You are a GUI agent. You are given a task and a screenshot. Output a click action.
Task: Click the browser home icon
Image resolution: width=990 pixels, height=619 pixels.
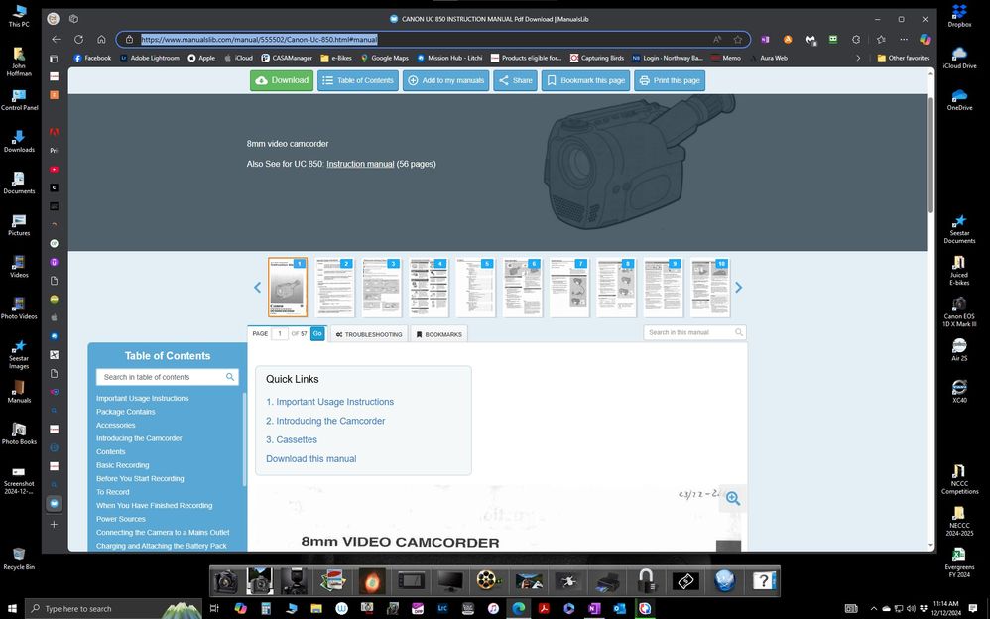[x=101, y=39]
